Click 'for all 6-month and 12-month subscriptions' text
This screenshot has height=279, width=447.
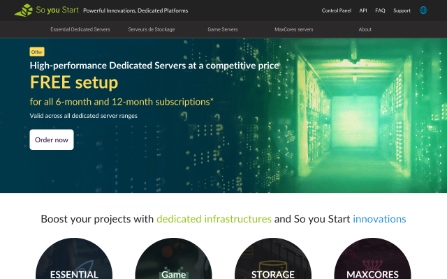click(x=122, y=102)
